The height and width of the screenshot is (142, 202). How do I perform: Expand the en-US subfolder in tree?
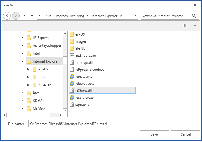pos(28,69)
